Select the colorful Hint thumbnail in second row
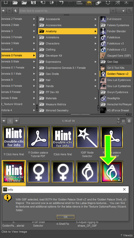The width and height of the screenshot is (134, 238). click(14, 172)
